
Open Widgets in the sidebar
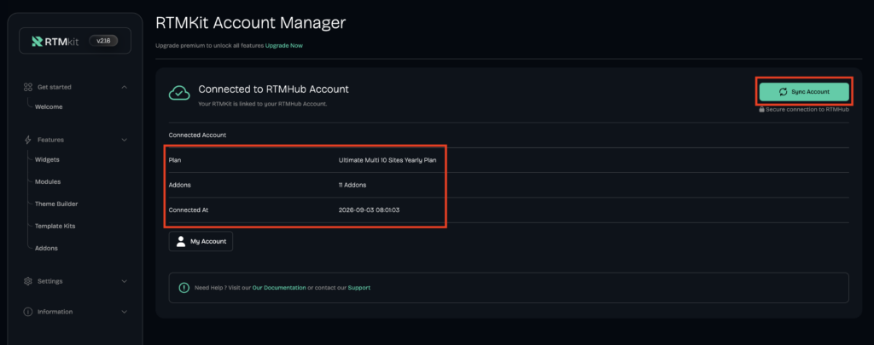tap(48, 159)
